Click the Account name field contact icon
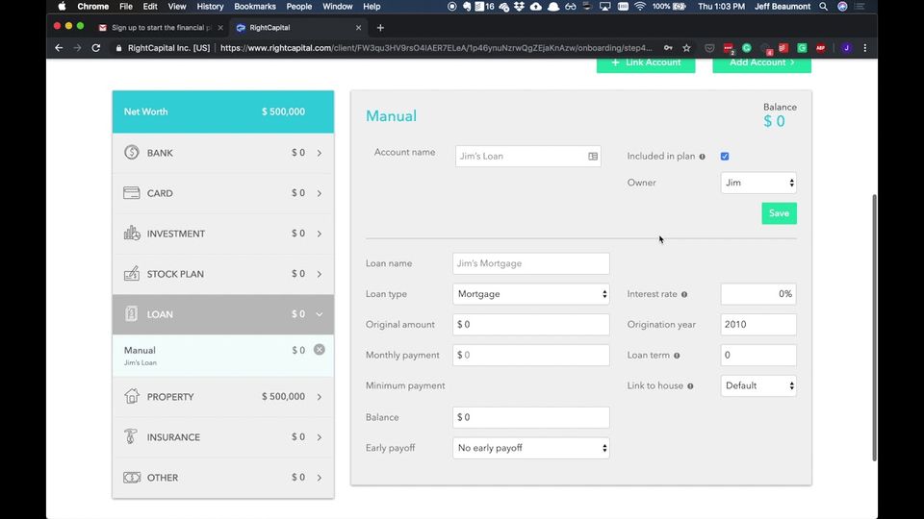Viewport: 924px width, 519px height. (593, 157)
